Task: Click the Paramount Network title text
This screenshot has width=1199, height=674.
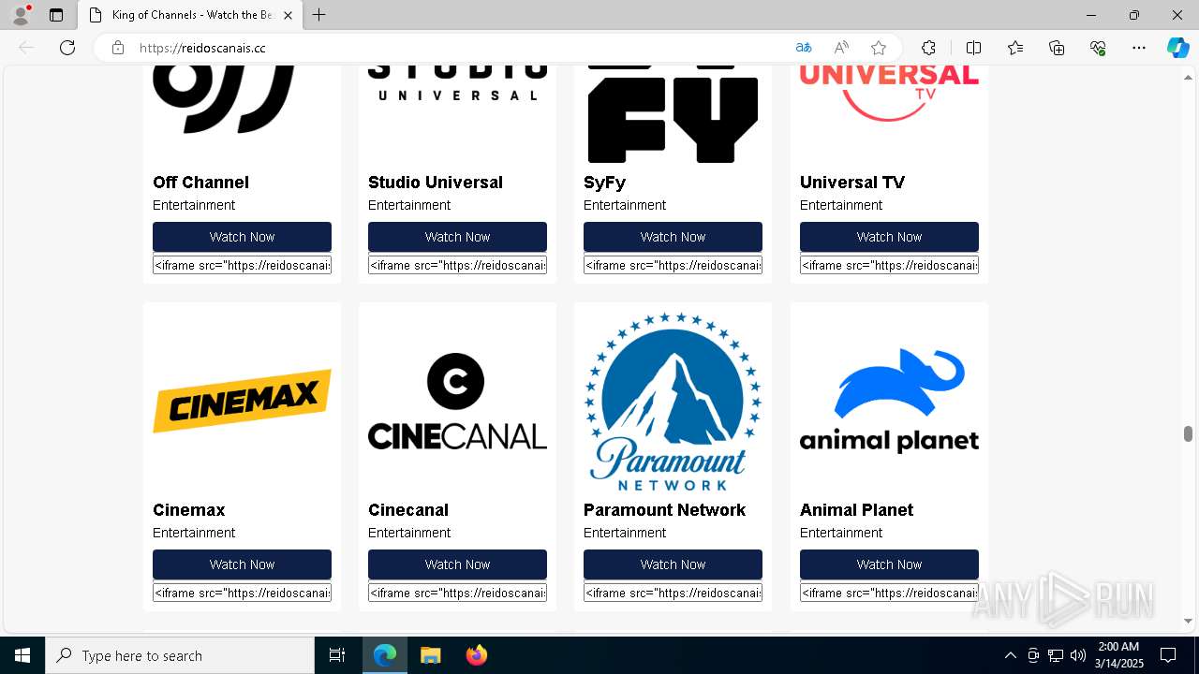Action: point(664,510)
